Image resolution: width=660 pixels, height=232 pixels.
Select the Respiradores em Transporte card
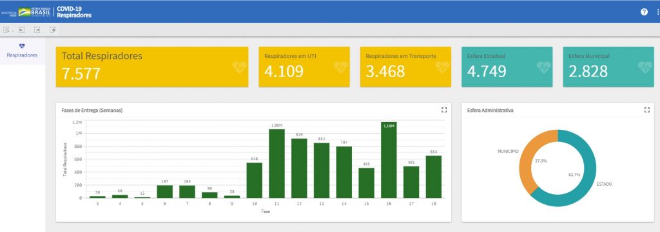coord(405,67)
